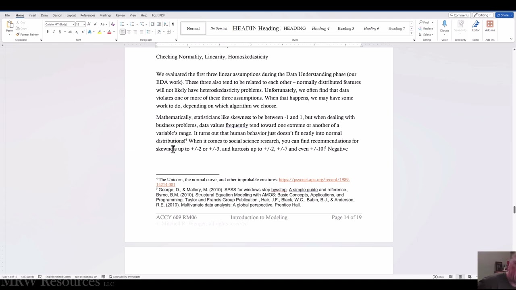Viewport: 516px width, 290px height.
Task: Click the vertical scrollbar thumb
Action: click(x=514, y=210)
